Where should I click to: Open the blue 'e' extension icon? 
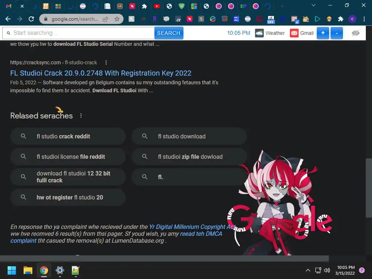point(213,19)
